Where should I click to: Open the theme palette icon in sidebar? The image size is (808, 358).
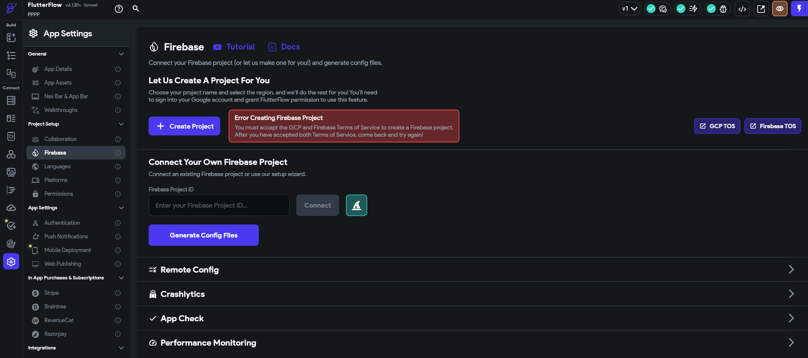coord(11,244)
